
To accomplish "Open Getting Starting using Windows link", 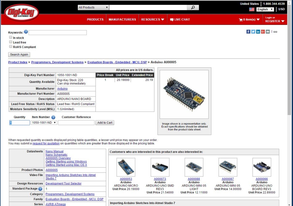I will point(66,161).
